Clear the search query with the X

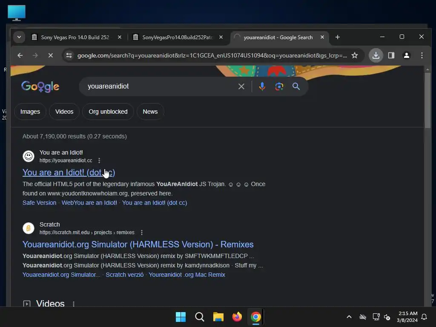241,86
